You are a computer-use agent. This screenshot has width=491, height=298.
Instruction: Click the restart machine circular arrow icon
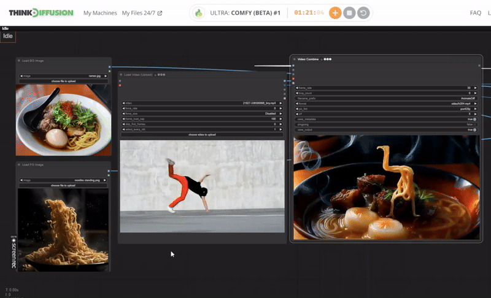pyautogui.click(x=363, y=13)
